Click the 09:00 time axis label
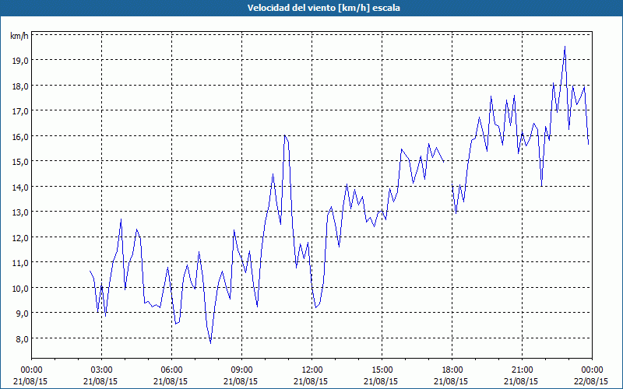This screenshot has width=623, height=389. click(241, 370)
